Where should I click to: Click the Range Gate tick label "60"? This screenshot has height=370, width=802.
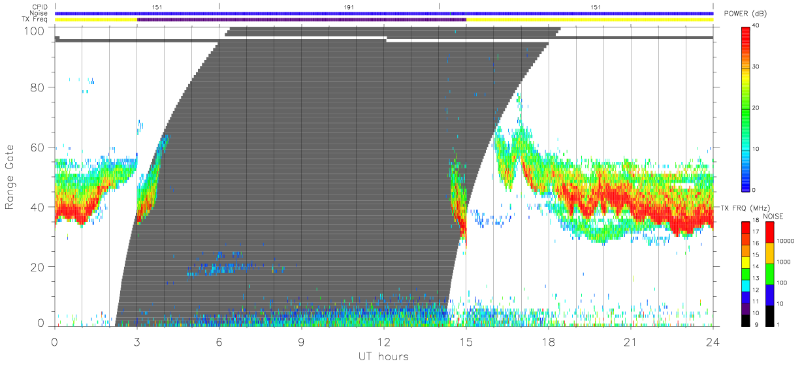tap(39, 147)
